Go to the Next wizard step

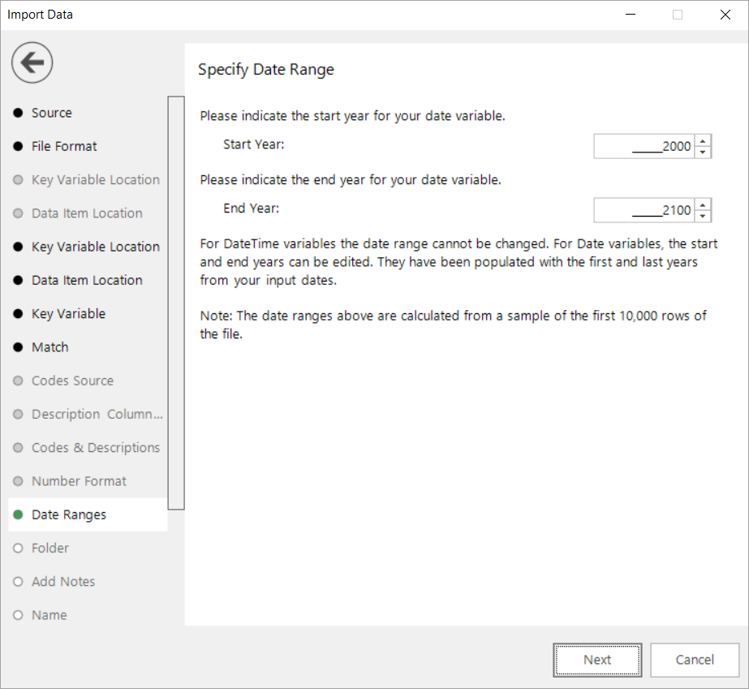coord(597,660)
